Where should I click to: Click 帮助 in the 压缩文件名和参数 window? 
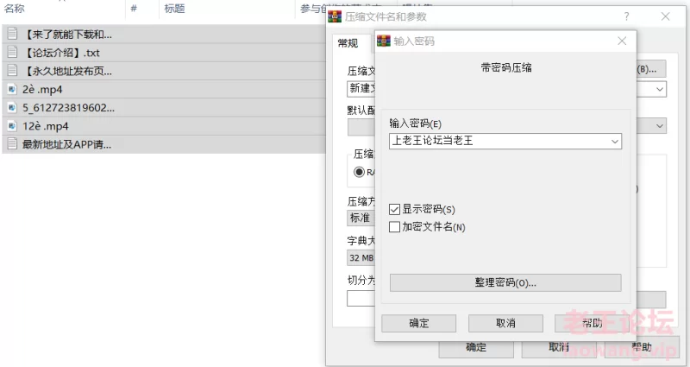click(642, 348)
